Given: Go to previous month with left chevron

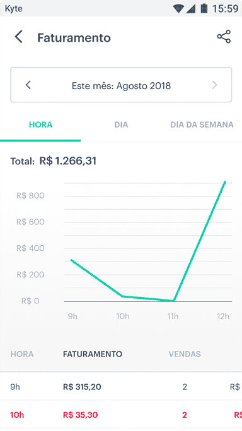Looking at the screenshot, I should (x=28, y=85).
